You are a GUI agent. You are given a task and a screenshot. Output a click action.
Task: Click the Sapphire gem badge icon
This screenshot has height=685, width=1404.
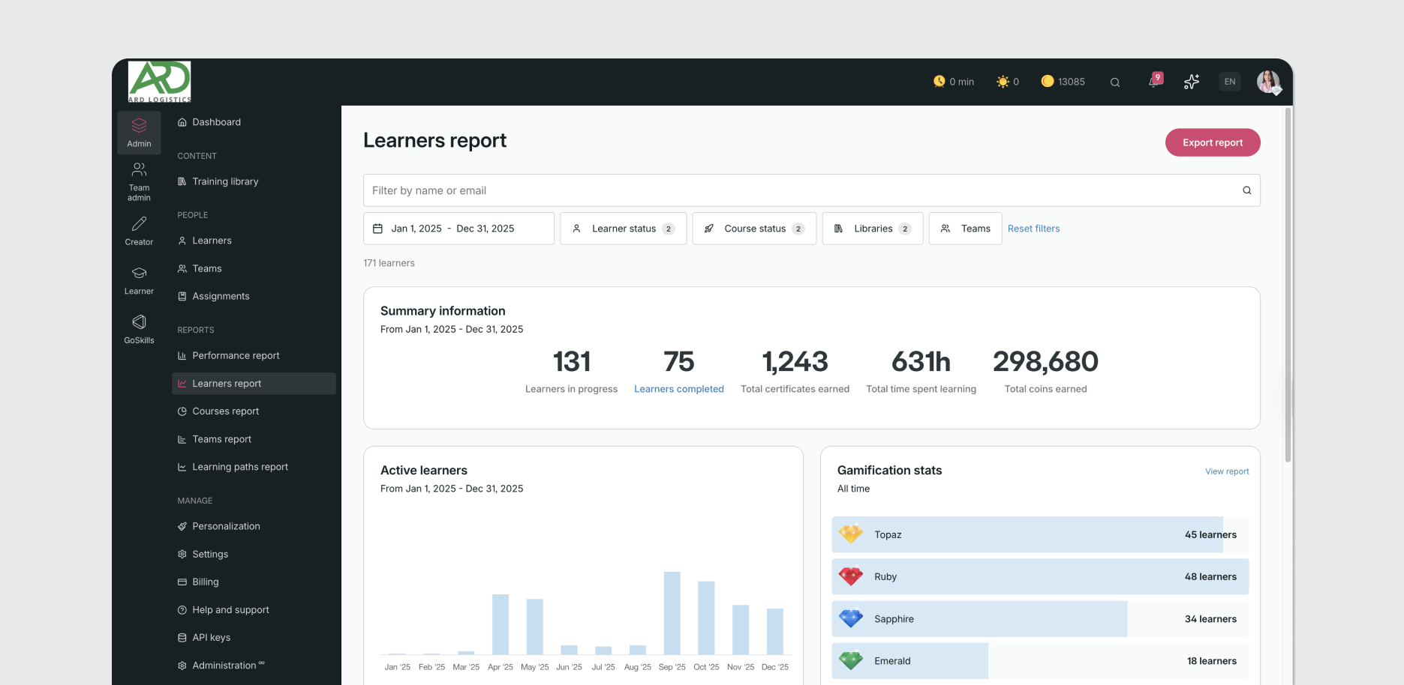point(851,618)
